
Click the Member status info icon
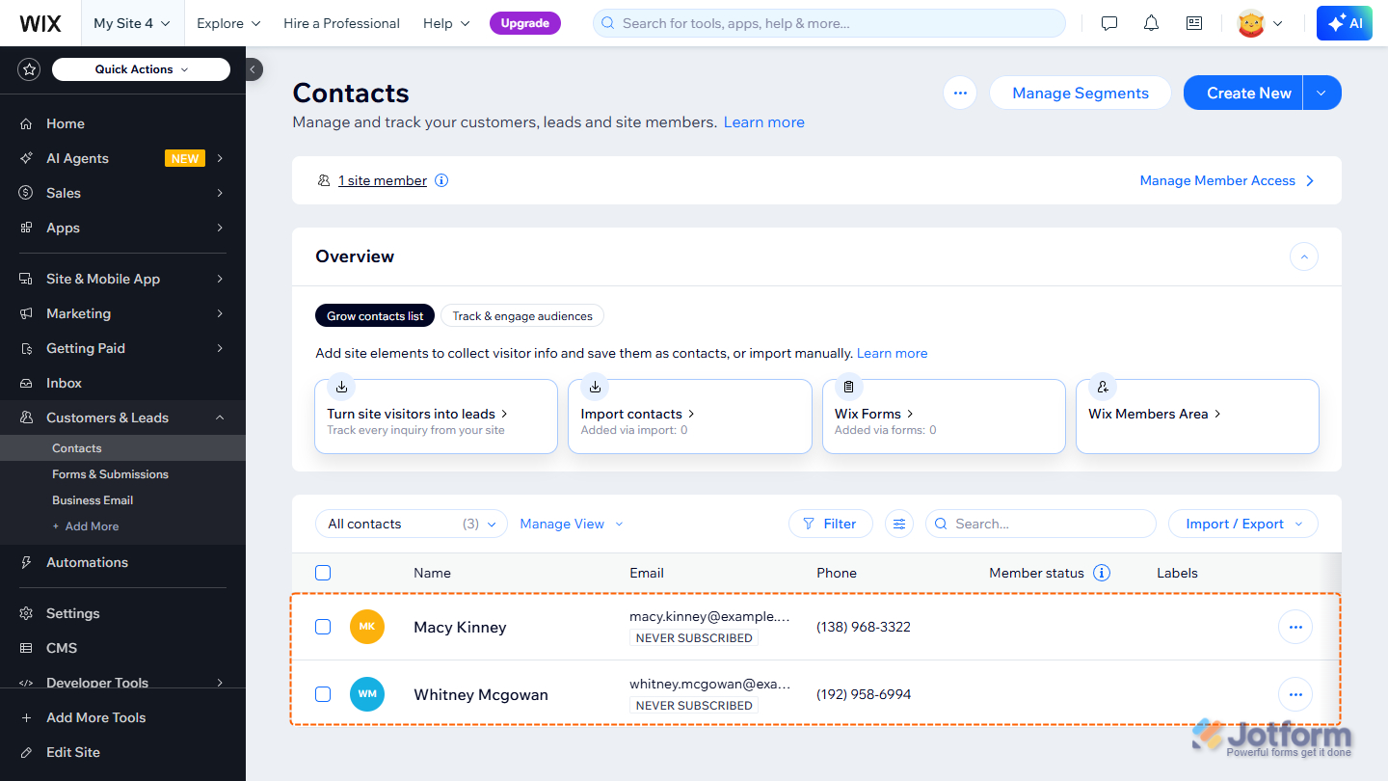point(1102,573)
